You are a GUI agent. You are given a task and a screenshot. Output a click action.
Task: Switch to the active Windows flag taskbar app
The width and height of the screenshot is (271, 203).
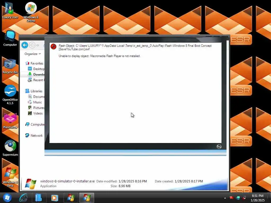[x=87, y=198]
